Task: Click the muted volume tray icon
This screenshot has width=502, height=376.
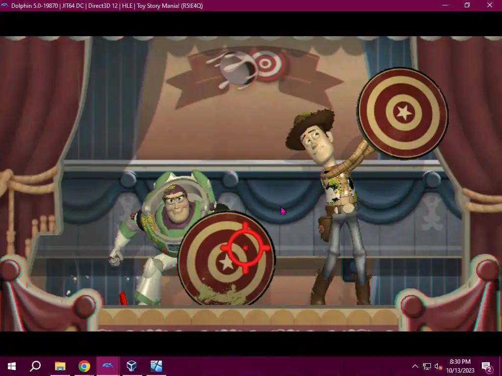Action: [x=438, y=366]
